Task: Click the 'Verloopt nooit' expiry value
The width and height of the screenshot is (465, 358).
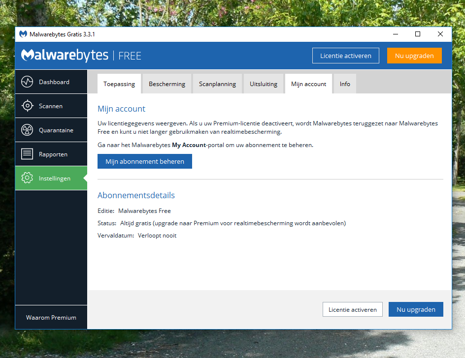Action: coord(157,236)
